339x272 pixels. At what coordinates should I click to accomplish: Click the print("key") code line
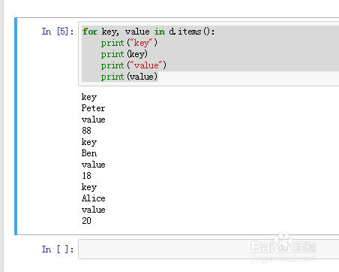click(x=129, y=43)
